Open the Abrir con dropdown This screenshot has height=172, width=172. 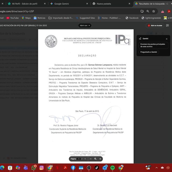pos(85,26)
